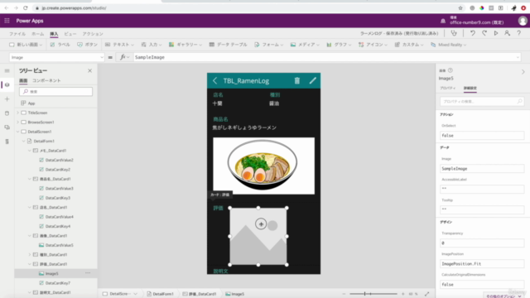Select the 挿入 tab
This screenshot has width=530, height=298.
[x=54, y=34]
